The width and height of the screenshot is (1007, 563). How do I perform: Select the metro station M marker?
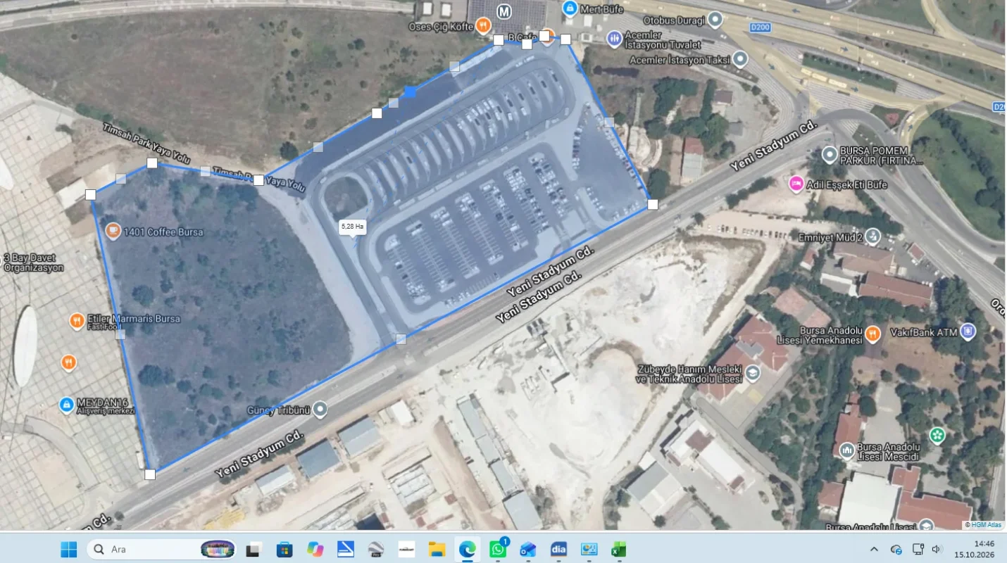pyautogui.click(x=504, y=11)
